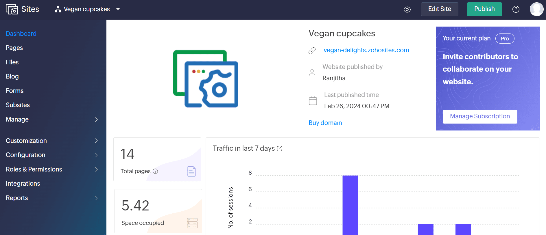Open Pages in the sidebar
The height and width of the screenshot is (235, 546).
14,48
